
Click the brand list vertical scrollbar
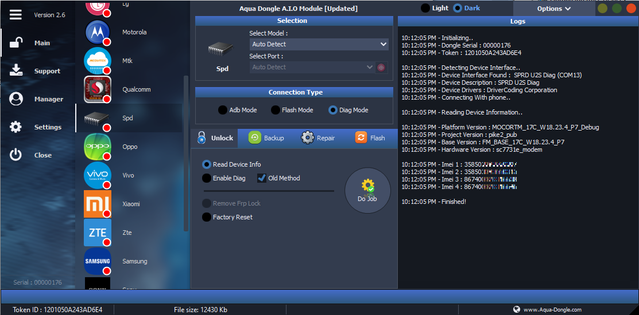tap(186, 153)
